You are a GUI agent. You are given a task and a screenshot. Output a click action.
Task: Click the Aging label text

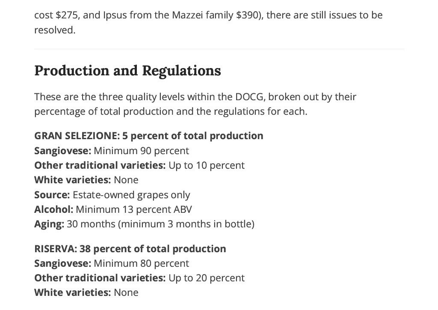pos(49,224)
